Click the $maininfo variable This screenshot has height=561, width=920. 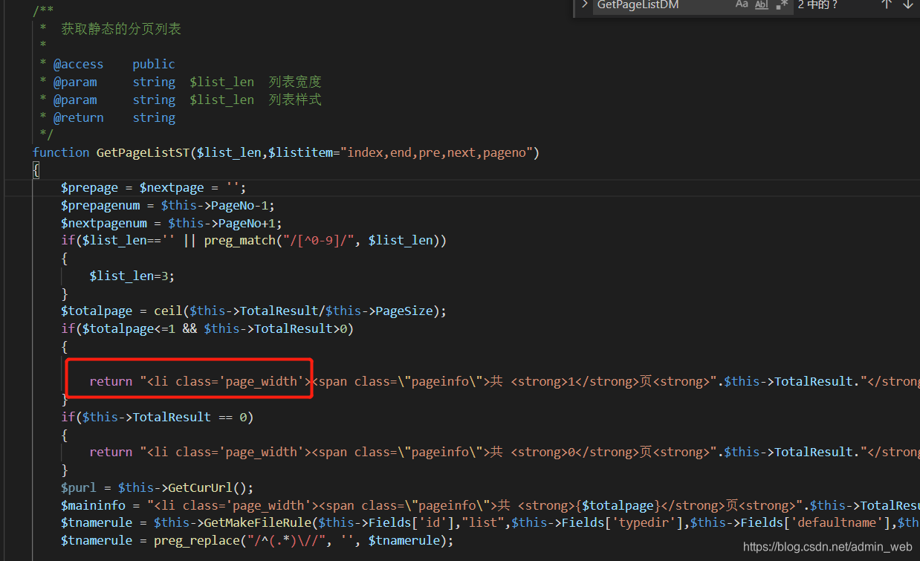pos(93,505)
